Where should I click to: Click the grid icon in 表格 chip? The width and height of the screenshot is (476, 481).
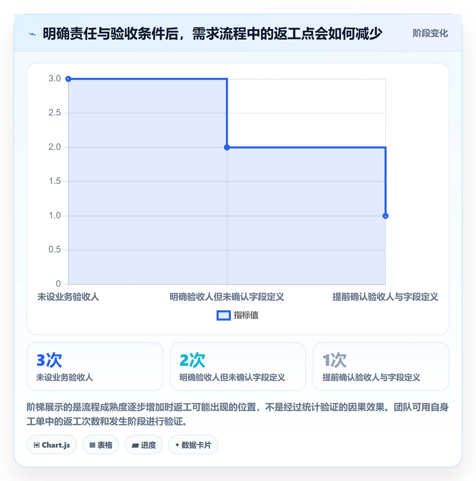tap(92, 445)
